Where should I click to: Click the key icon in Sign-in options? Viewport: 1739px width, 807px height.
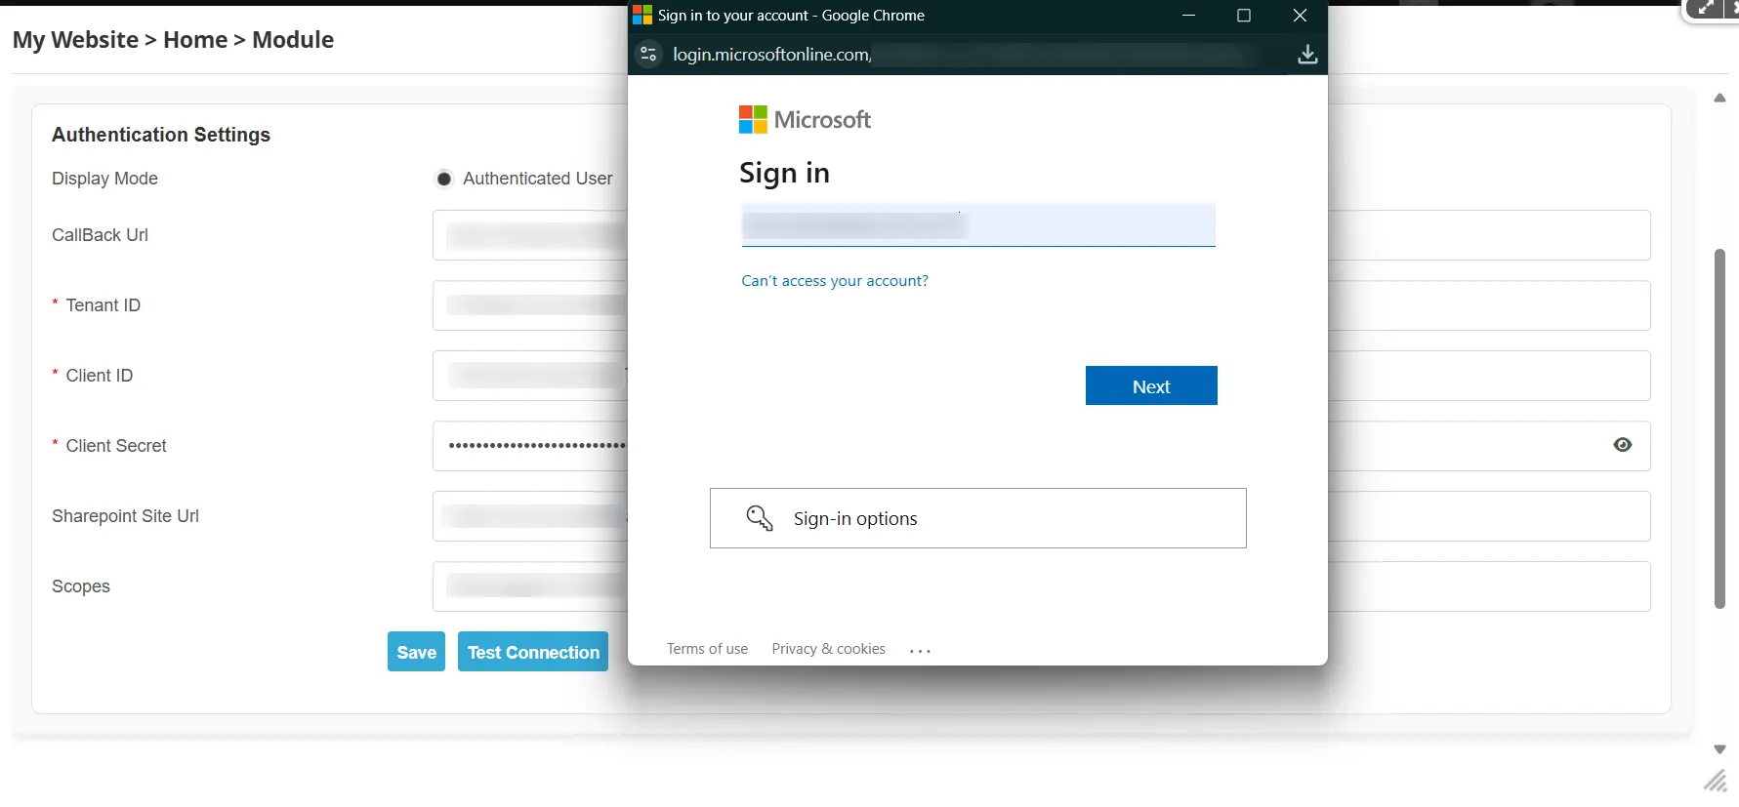759,518
